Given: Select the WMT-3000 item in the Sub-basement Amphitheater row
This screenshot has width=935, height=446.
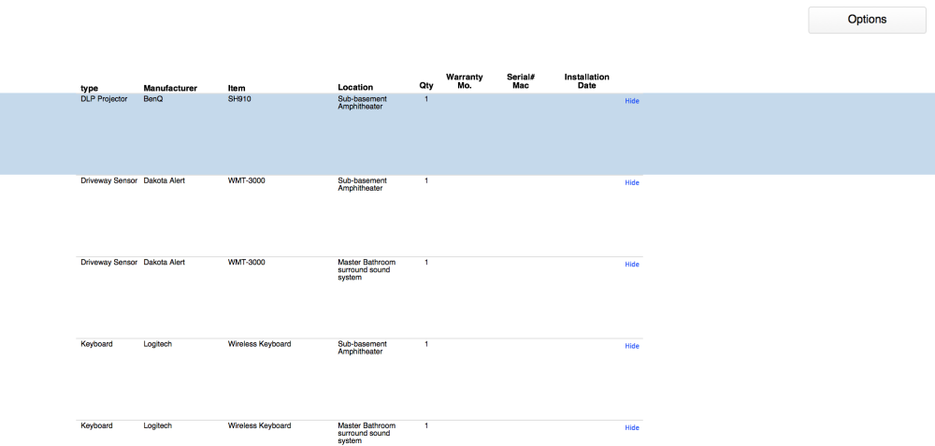Looking at the screenshot, I should click(247, 180).
